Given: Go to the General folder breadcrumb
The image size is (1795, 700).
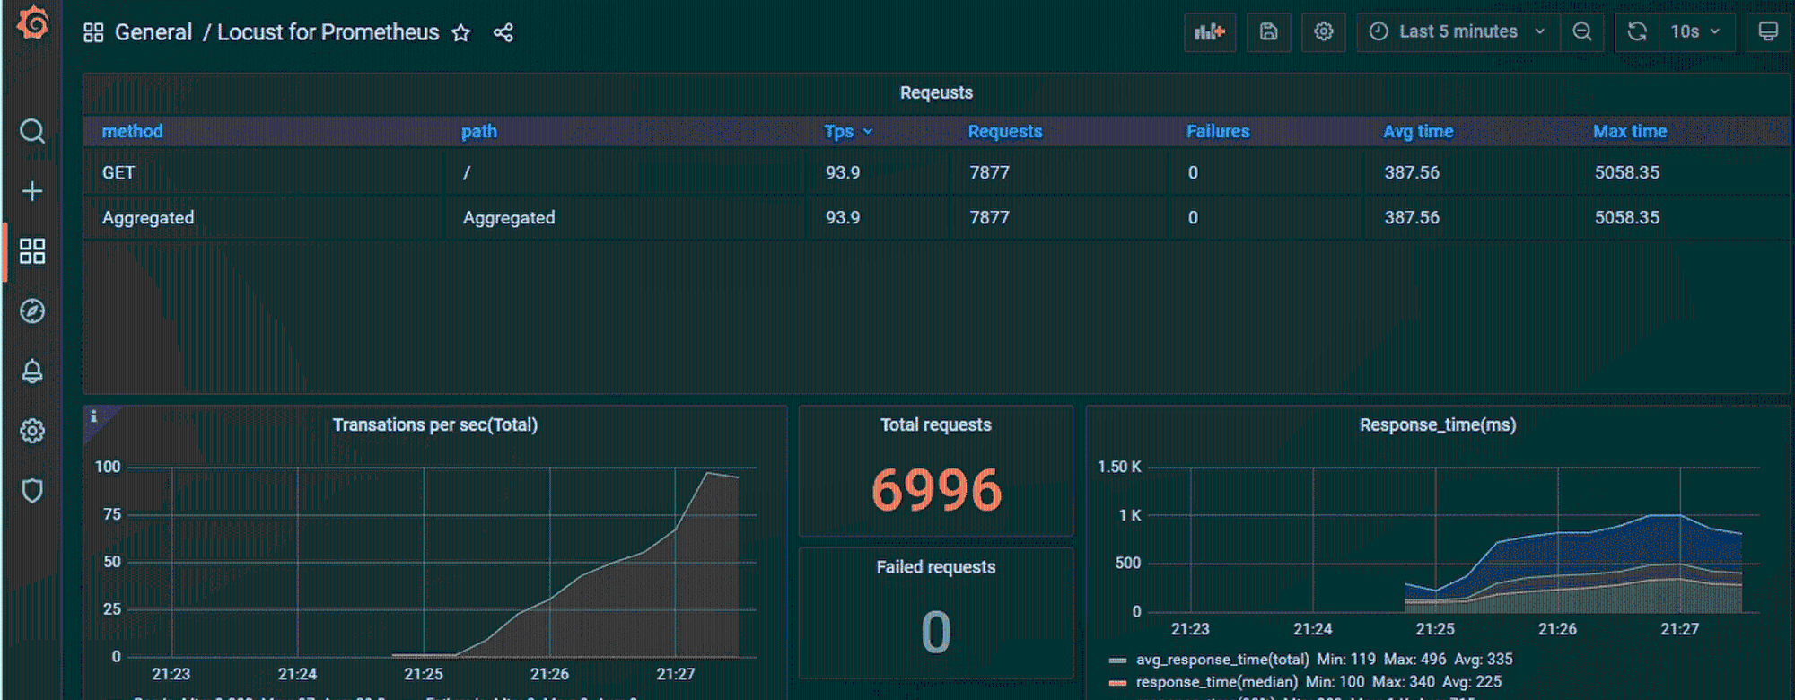Looking at the screenshot, I should (153, 33).
